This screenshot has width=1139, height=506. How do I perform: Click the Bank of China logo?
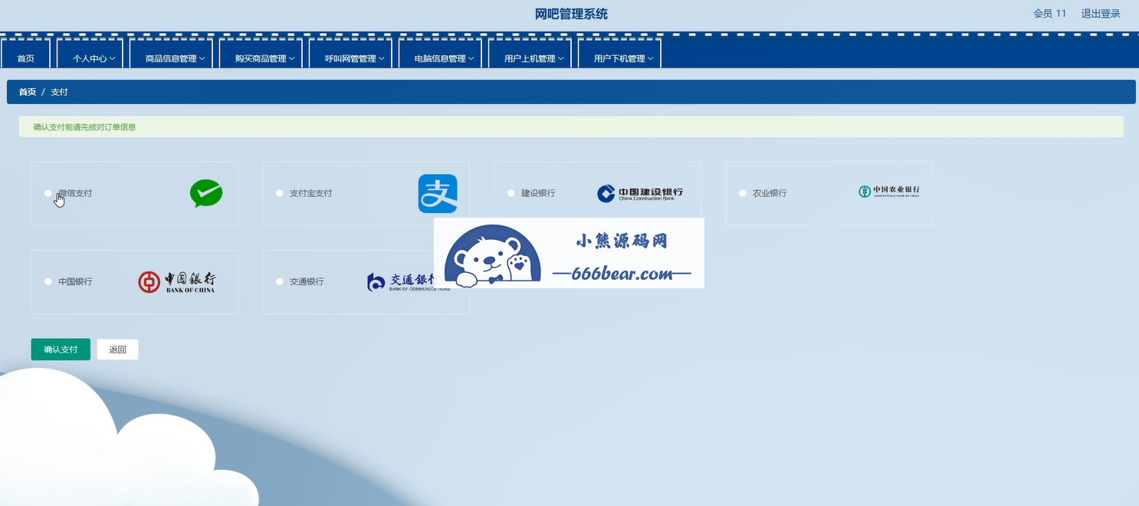click(177, 282)
